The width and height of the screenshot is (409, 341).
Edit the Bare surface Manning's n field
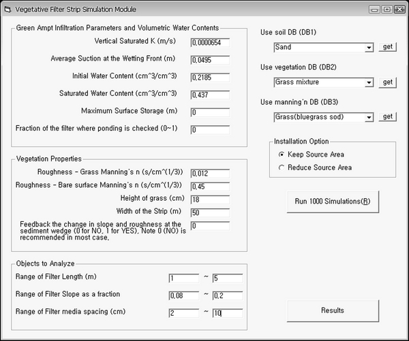pyautogui.click(x=210, y=186)
